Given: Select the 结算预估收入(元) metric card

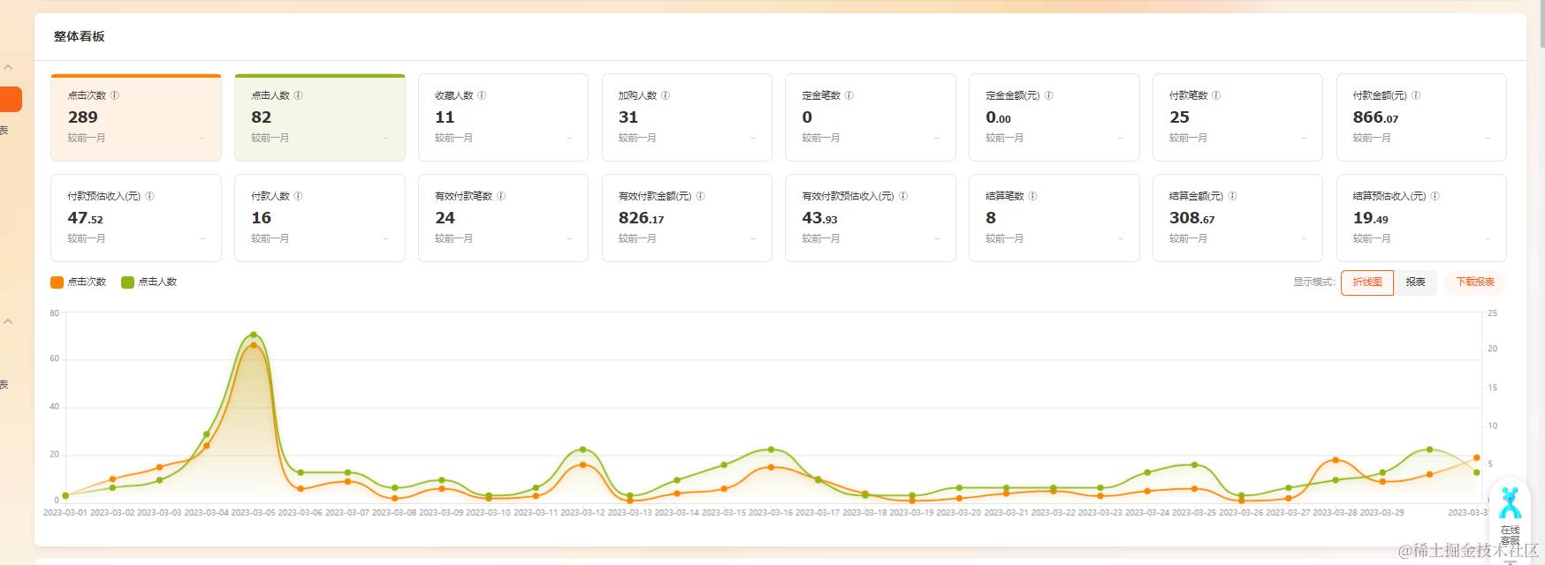Looking at the screenshot, I should pyautogui.click(x=1421, y=218).
